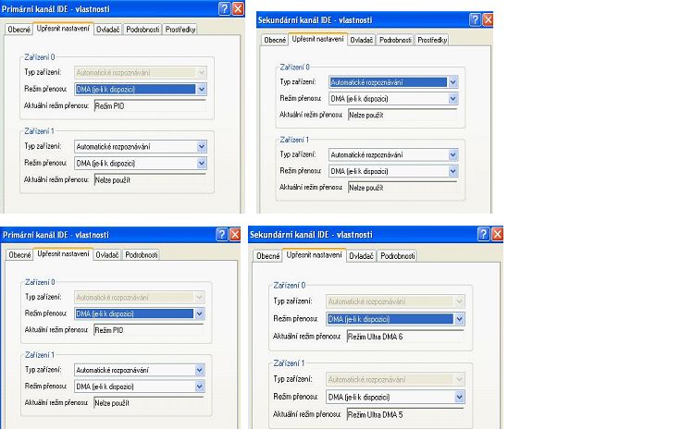Viewport: 694px width, 442px height.
Task: Expand Zařízení 0 Režim přenosu dropdown, upper Primární window
Action: pyautogui.click(x=202, y=90)
